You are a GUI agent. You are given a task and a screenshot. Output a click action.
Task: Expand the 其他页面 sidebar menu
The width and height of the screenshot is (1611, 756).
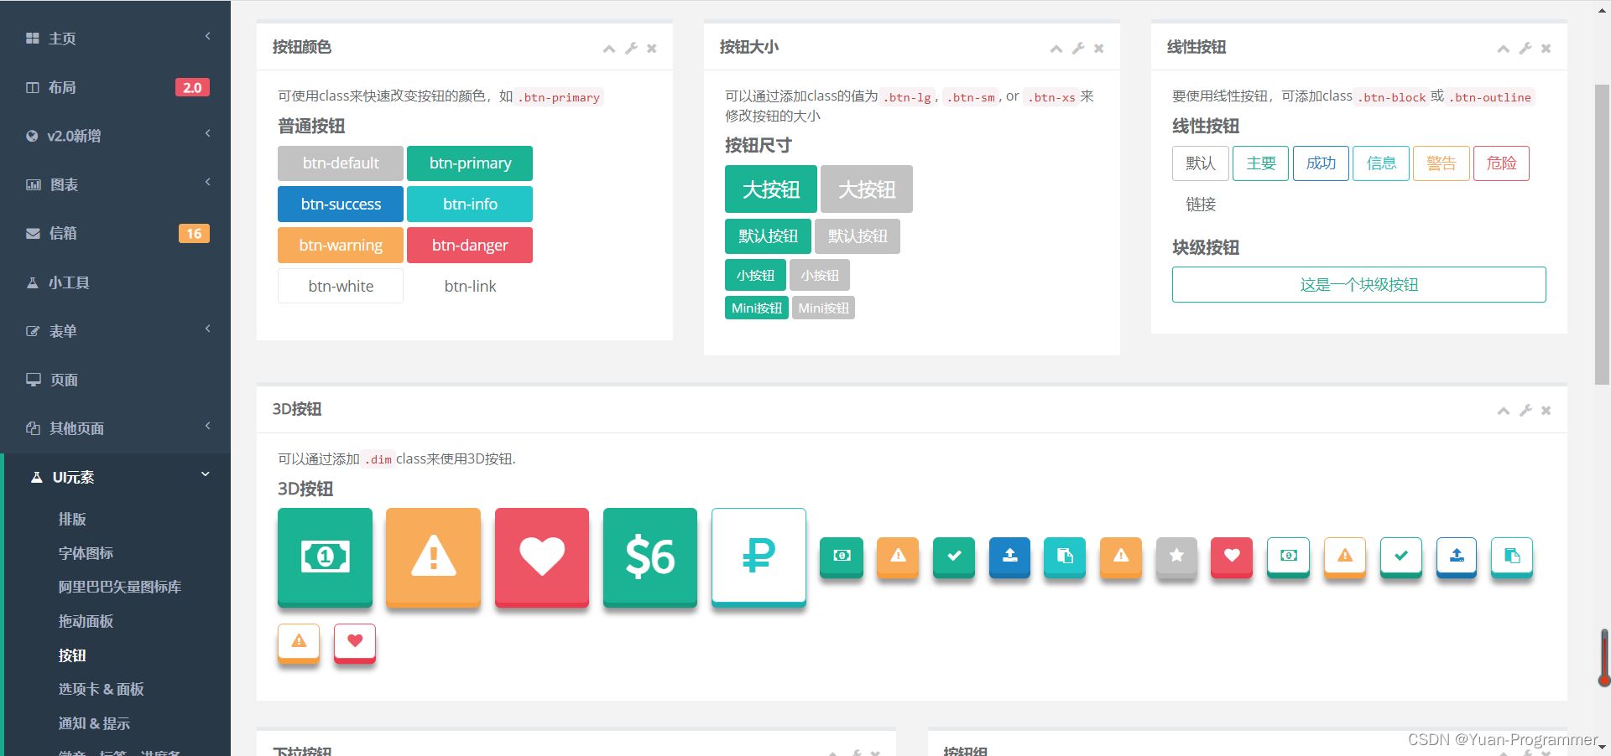[x=115, y=428]
